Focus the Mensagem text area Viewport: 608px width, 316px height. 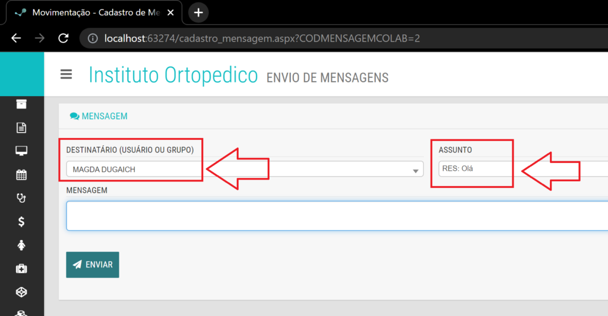337,216
